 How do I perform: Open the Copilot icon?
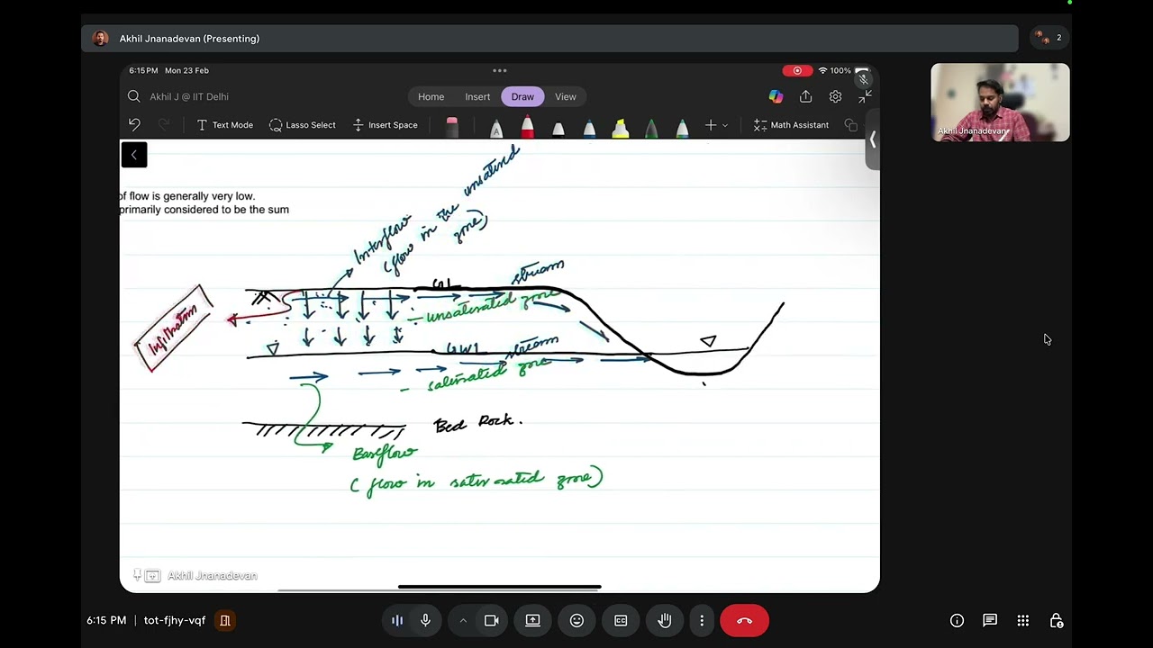(776, 96)
